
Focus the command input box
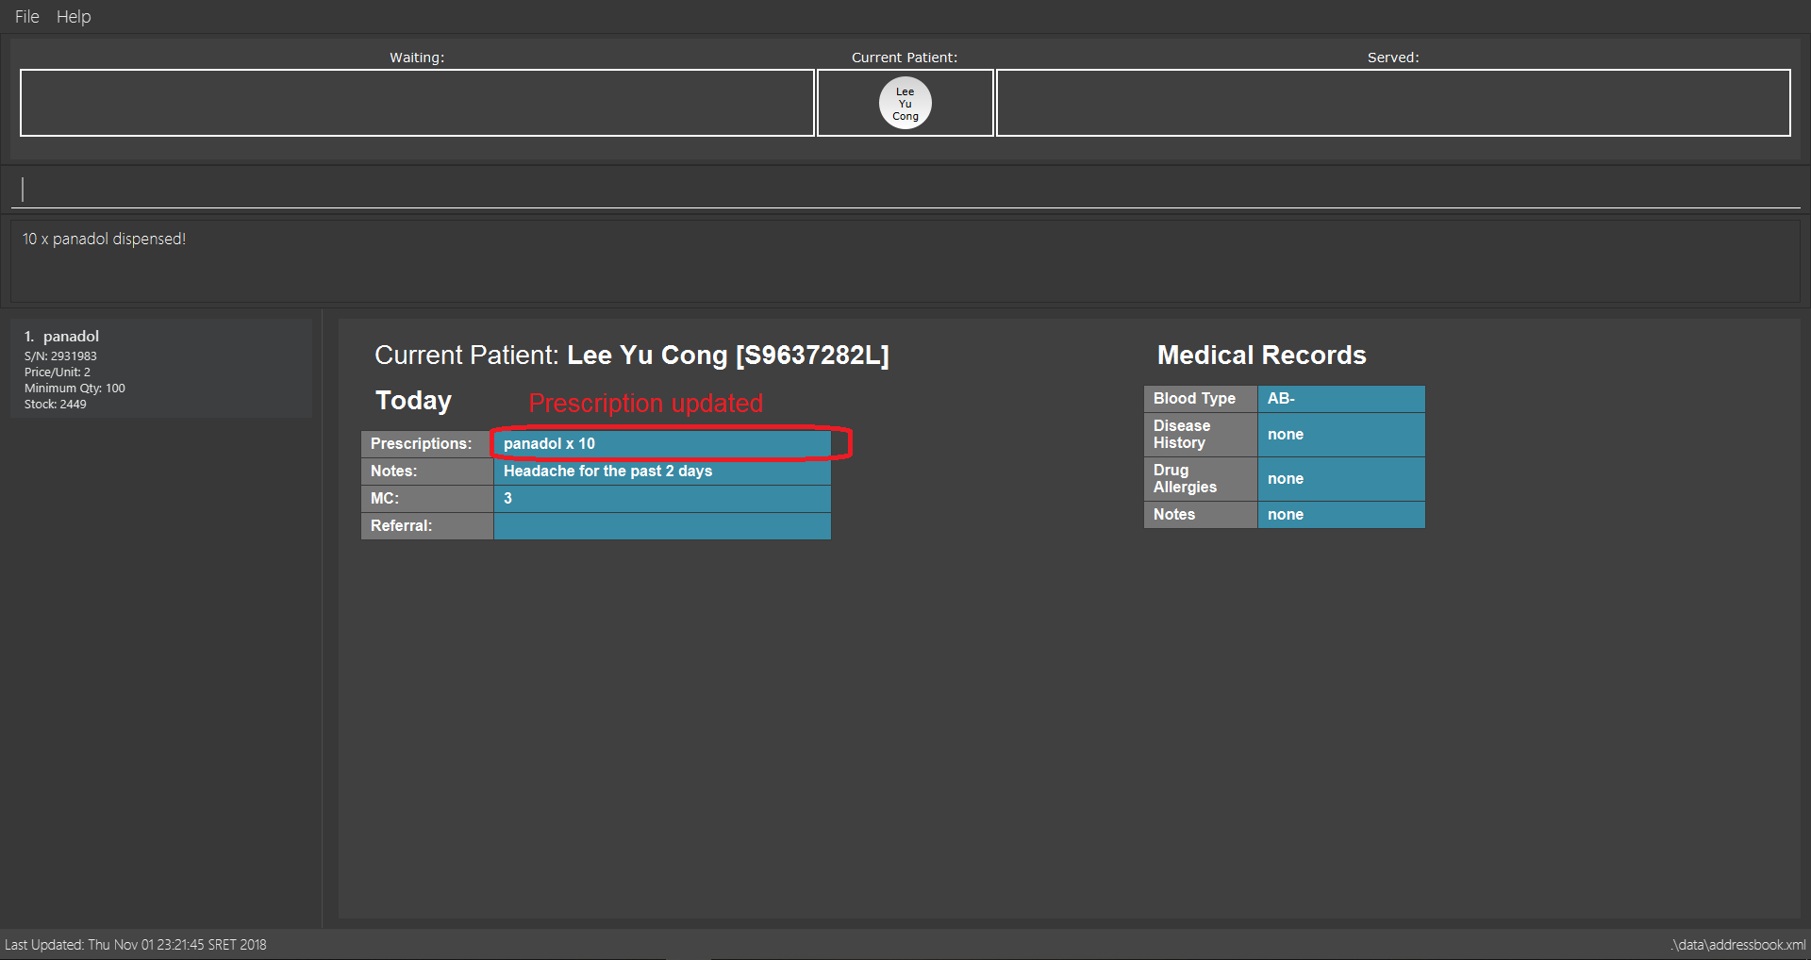tap(905, 189)
